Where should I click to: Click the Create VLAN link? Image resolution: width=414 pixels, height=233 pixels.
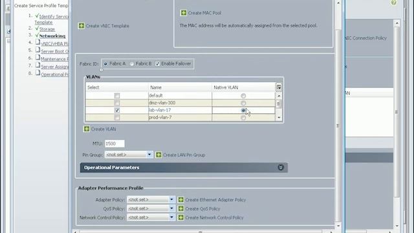103,129
